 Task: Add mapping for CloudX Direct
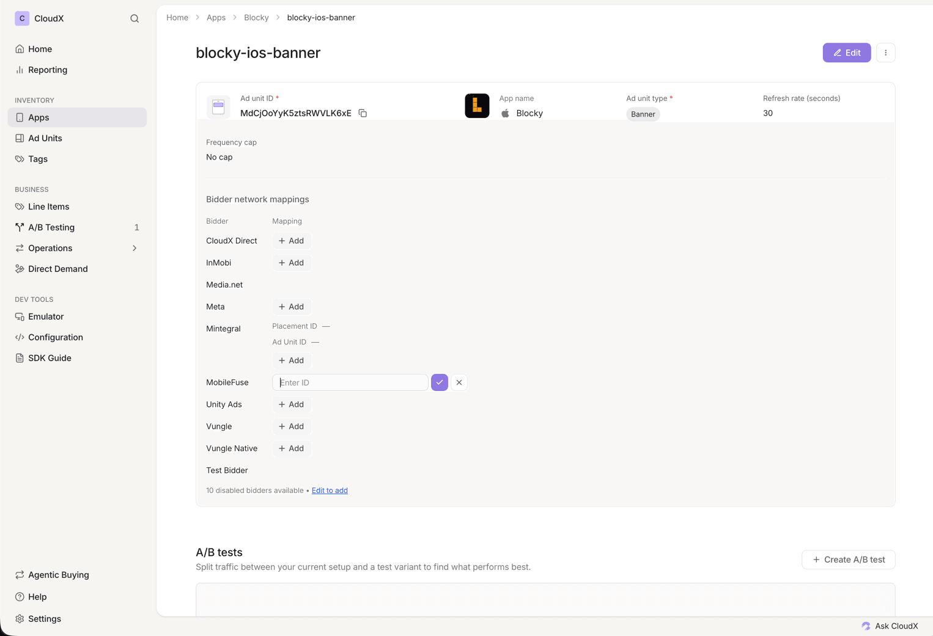click(x=291, y=241)
